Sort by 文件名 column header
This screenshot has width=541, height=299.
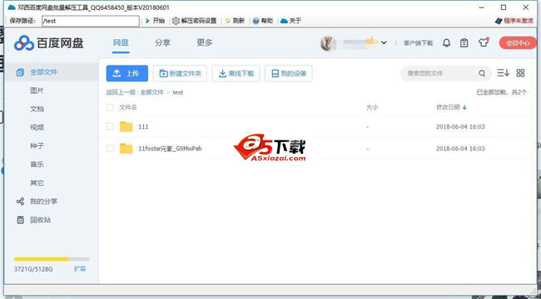pos(128,107)
